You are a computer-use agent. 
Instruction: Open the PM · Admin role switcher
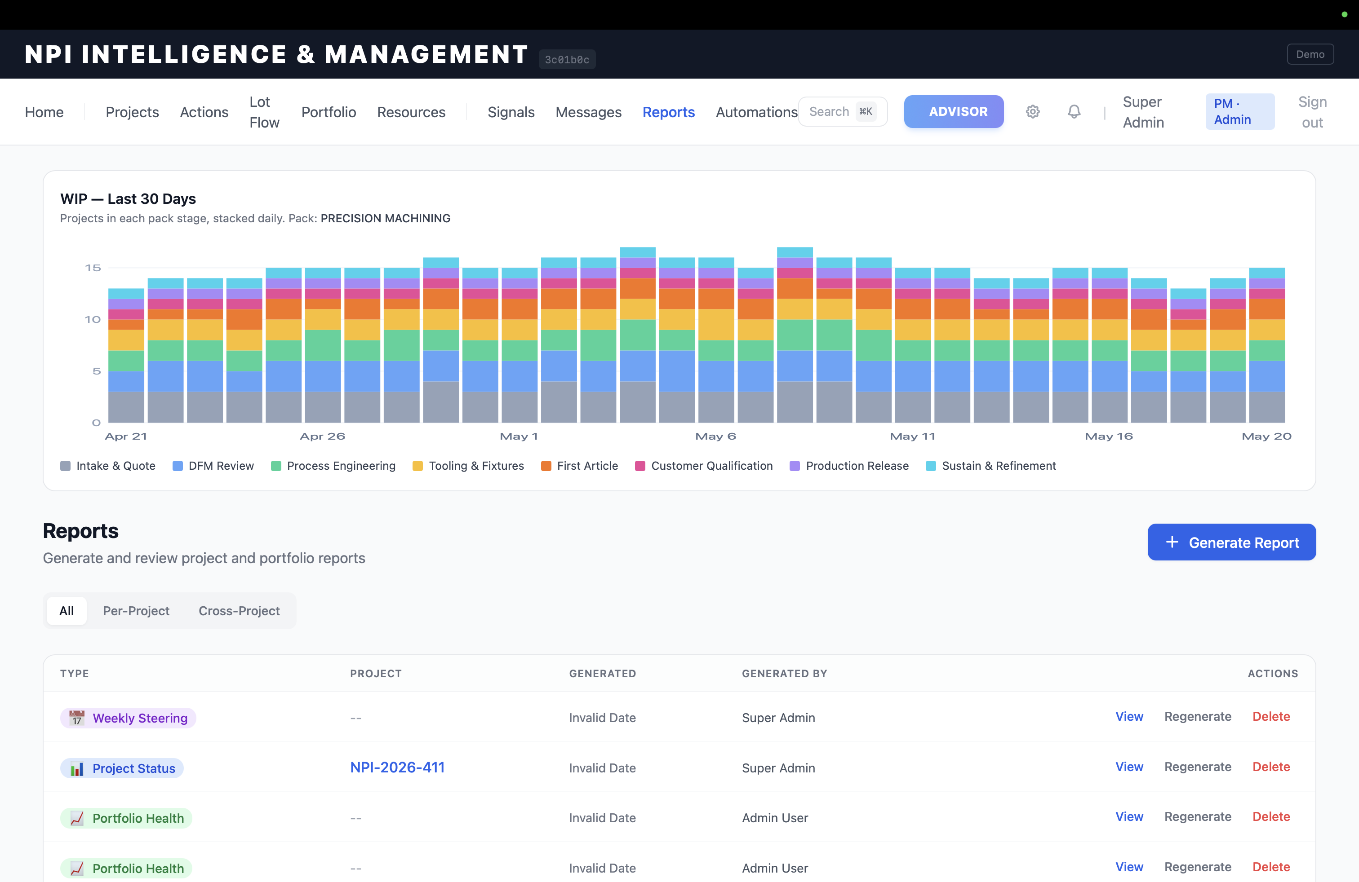click(1239, 112)
